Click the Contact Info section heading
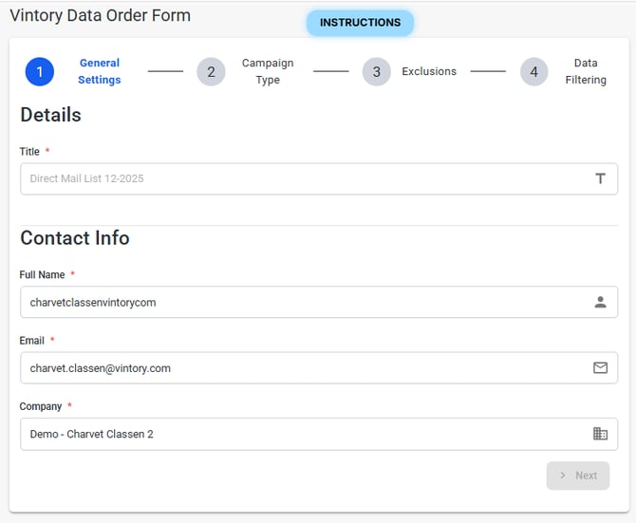The height and width of the screenshot is (523, 636). point(75,237)
